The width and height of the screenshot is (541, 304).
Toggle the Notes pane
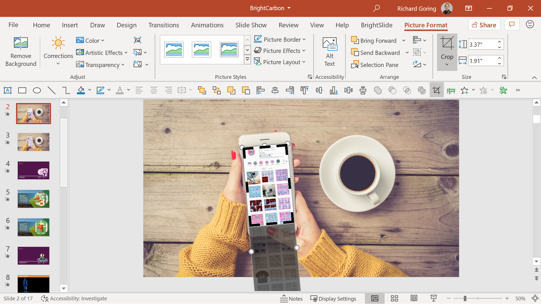point(291,299)
